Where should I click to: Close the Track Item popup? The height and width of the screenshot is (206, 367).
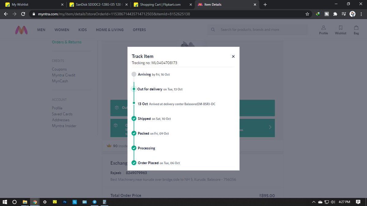233,56
